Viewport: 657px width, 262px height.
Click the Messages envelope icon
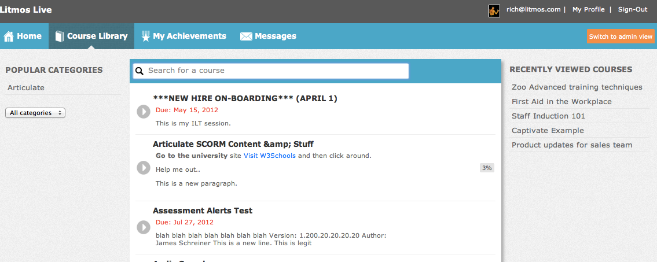click(246, 37)
